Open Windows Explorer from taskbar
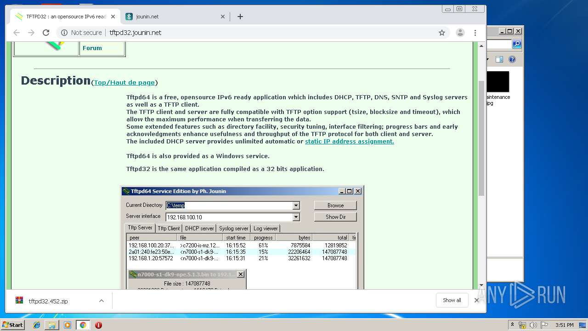 pyautogui.click(x=52, y=325)
